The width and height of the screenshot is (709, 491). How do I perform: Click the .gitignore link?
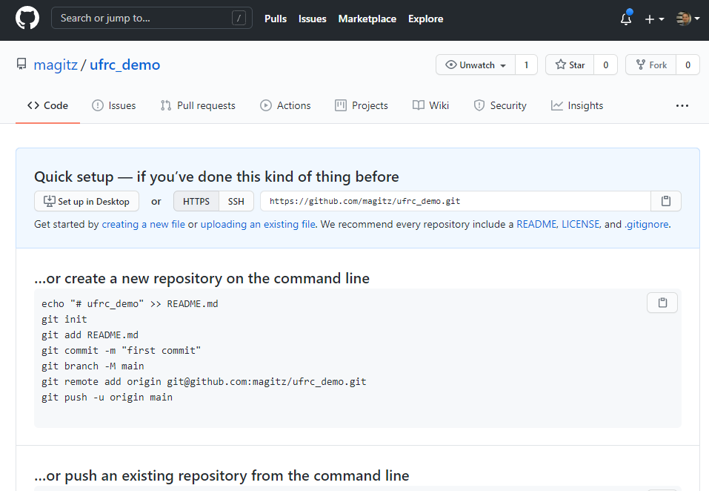pos(647,224)
